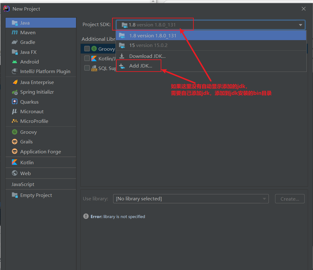This screenshot has height=270, width=313.
Task: Select the Java project type icon
Action: (x=15, y=23)
